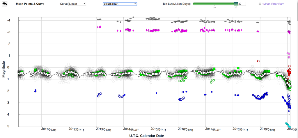Click the blue star markers near late 2010
This screenshot has width=298, height=138.
point(35,91)
